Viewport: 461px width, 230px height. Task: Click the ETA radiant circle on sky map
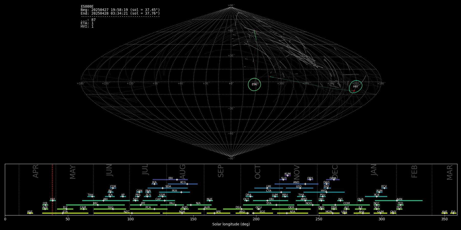254,85
